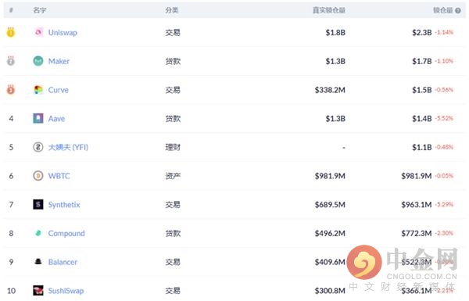The width and height of the screenshot is (469, 301).
Task: Click the gold medal rank icon
Action: pos(11,32)
